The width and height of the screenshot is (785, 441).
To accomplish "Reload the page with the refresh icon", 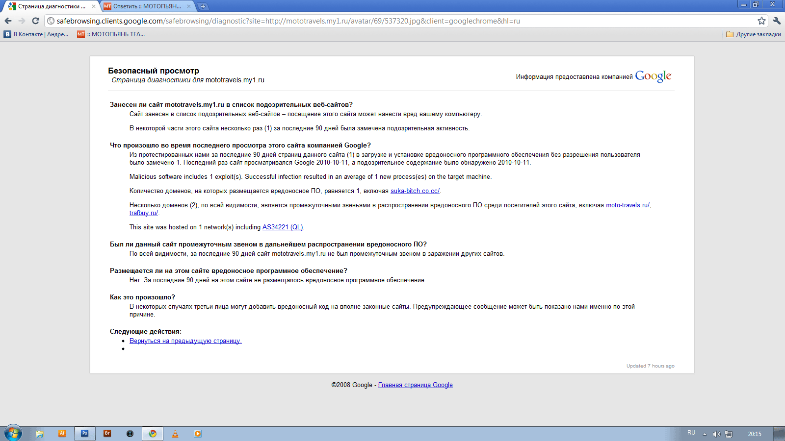I will (x=35, y=21).
